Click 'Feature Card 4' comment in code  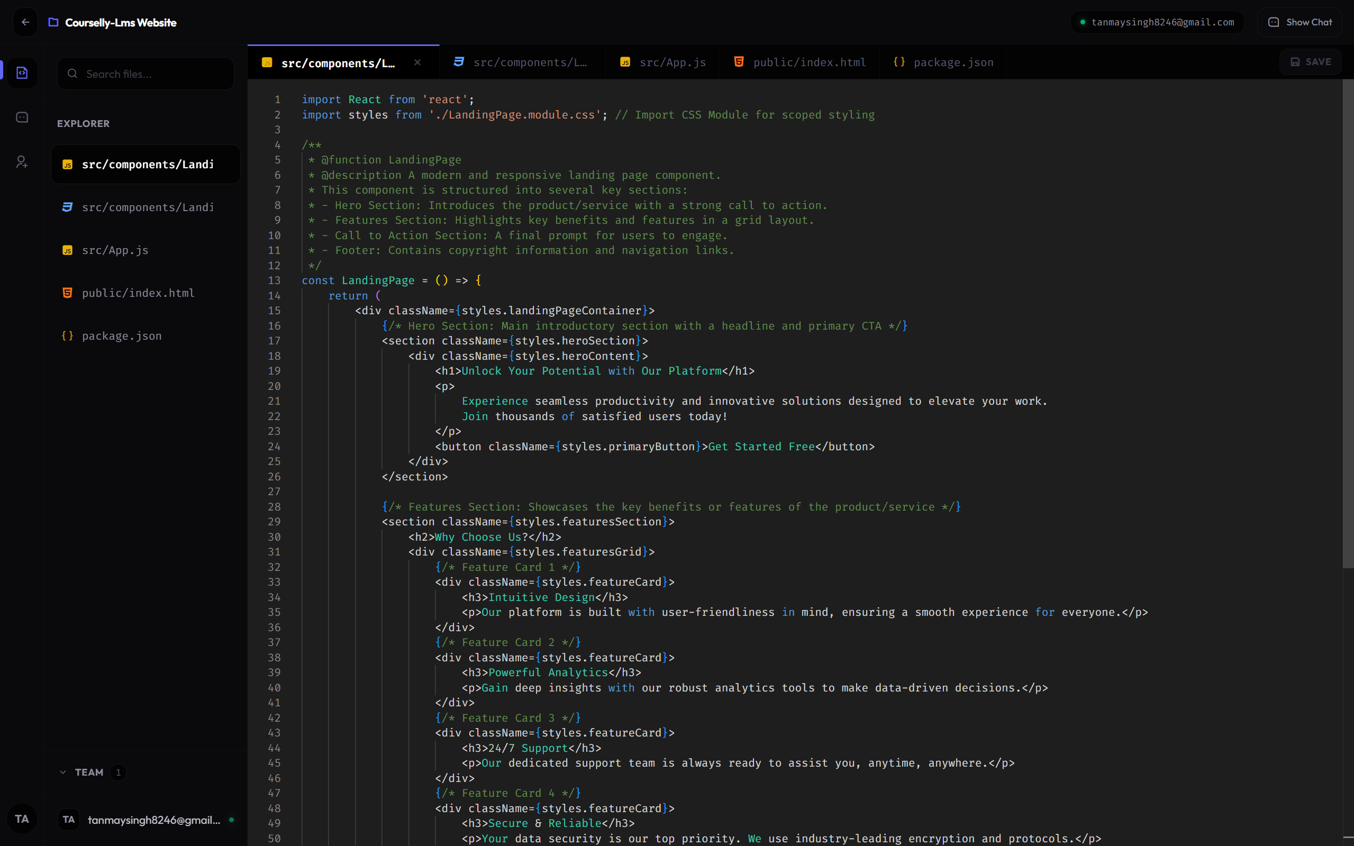508,793
